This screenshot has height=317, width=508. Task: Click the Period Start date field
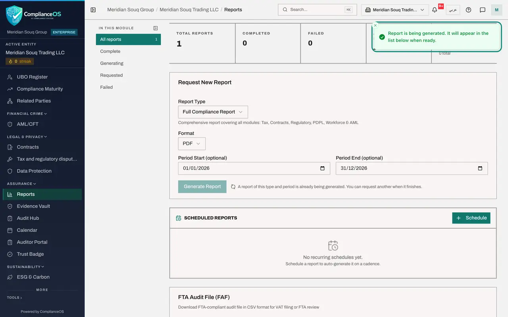tap(254, 168)
